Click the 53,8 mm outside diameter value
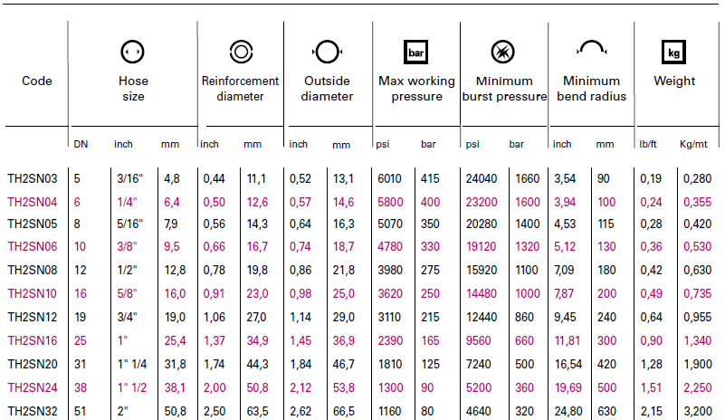This screenshot has height=420, width=725. pos(344,387)
